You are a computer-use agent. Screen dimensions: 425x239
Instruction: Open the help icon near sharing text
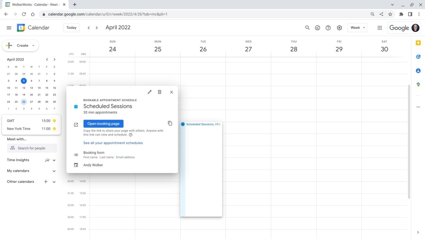(130, 135)
